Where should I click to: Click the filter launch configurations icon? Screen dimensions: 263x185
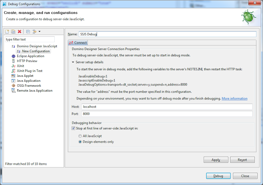tap(35, 32)
